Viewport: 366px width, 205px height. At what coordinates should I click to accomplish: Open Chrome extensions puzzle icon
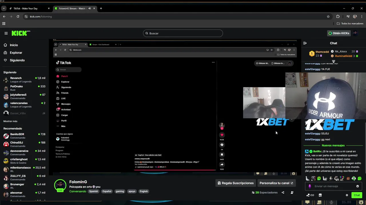click(x=338, y=17)
